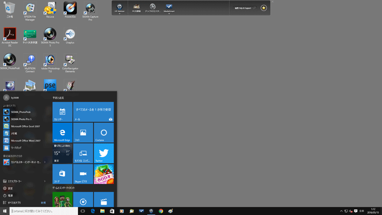Launch the Recuva desktop shortcut
The image size is (382, 215).
50,10
